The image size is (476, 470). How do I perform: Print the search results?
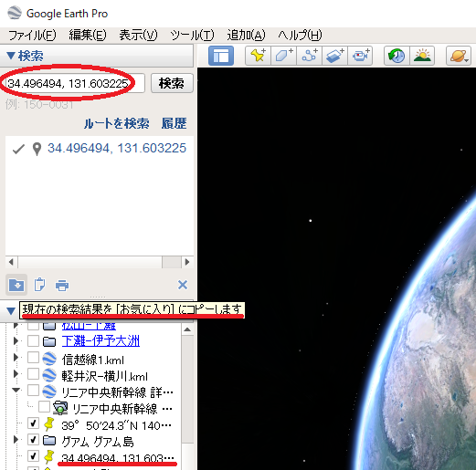pyautogui.click(x=62, y=286)
